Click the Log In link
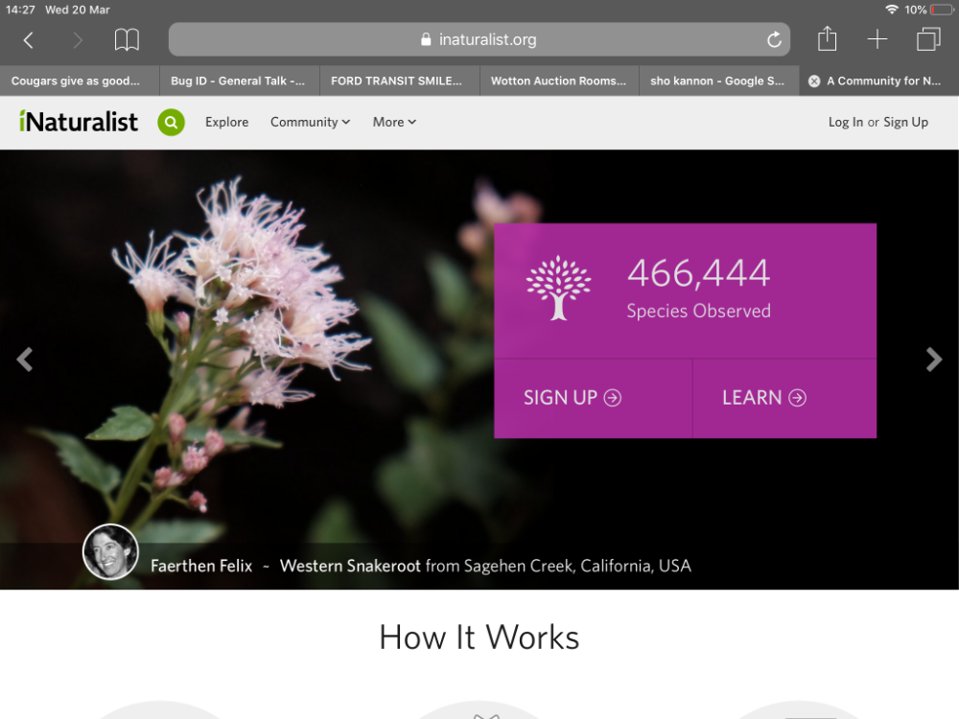The width and height of the screenshot is (959, 719). 845,123
